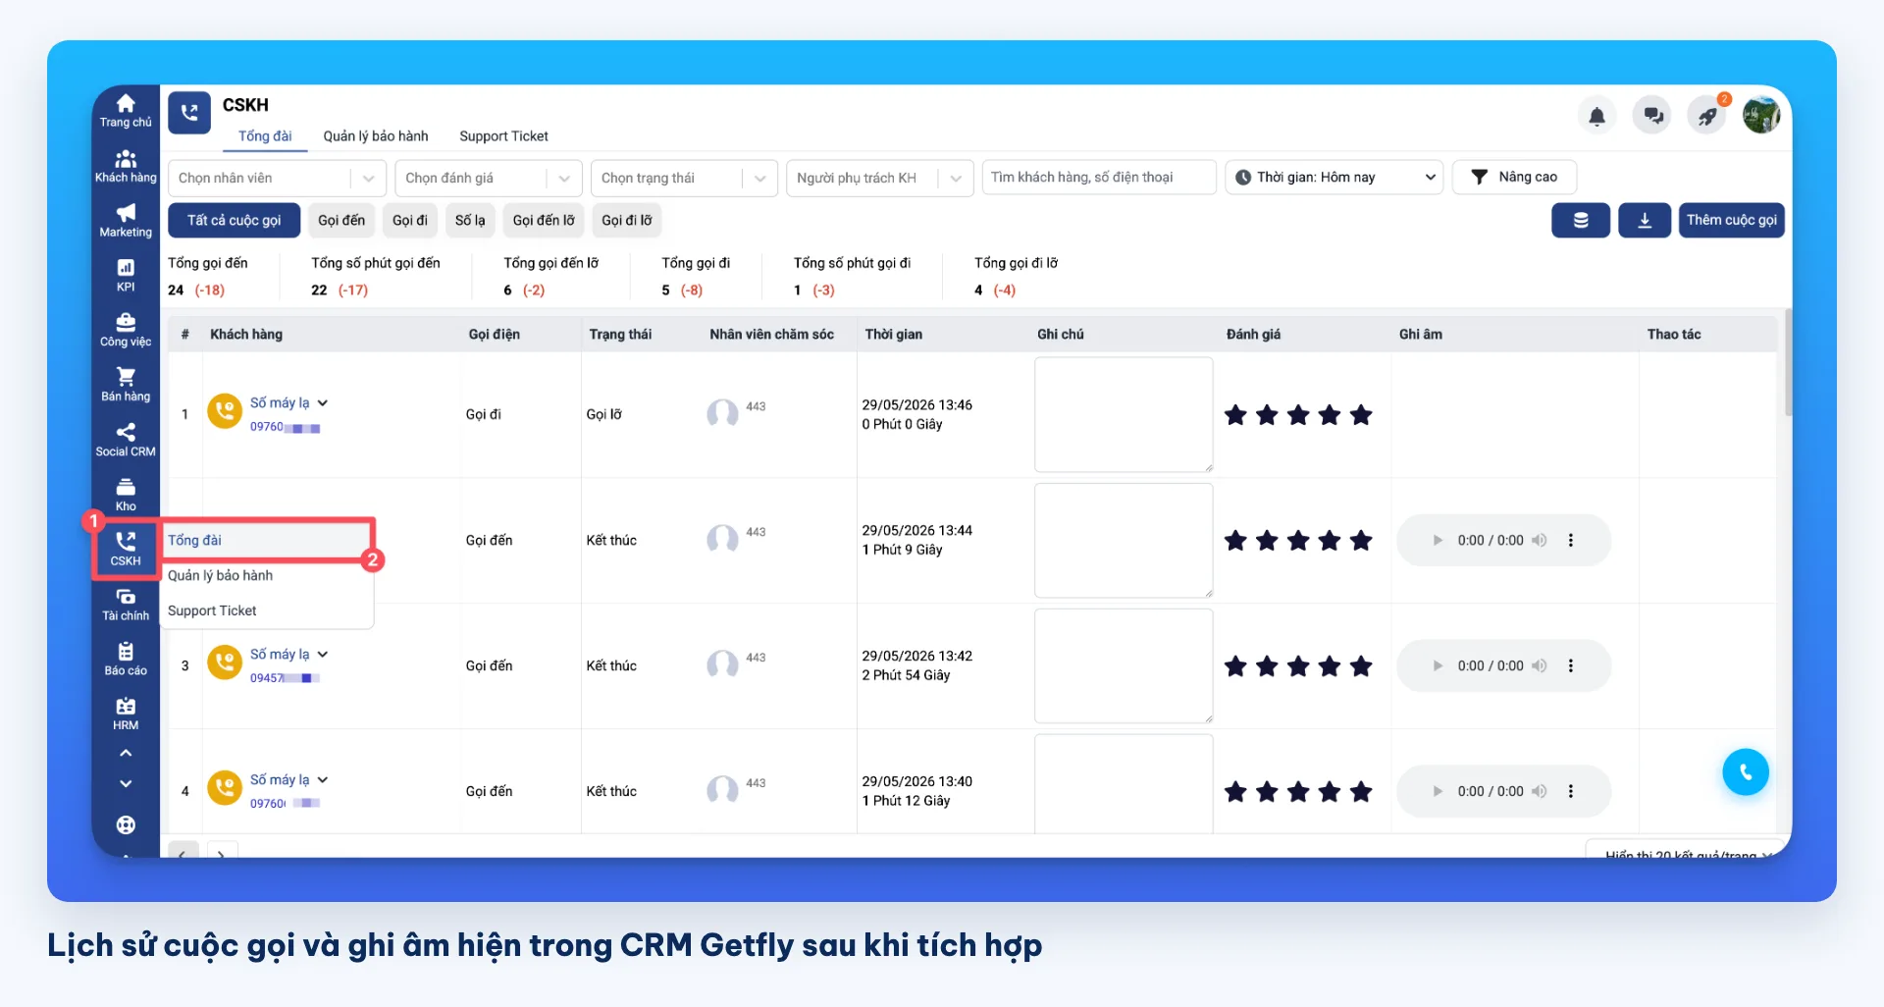Filter by Tất cả cuộc gọi
Image resolution: width=1884 pixels, height=1007 pixels.
click(234, 220)
